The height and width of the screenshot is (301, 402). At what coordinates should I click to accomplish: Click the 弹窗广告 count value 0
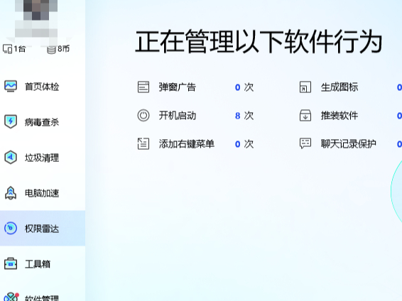(x=238, y=87)
